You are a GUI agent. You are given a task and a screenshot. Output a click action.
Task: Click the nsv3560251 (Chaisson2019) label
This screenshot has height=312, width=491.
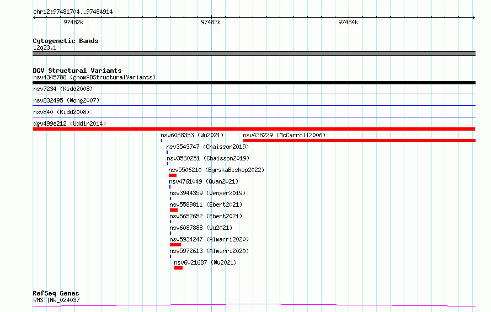point(208,158)
